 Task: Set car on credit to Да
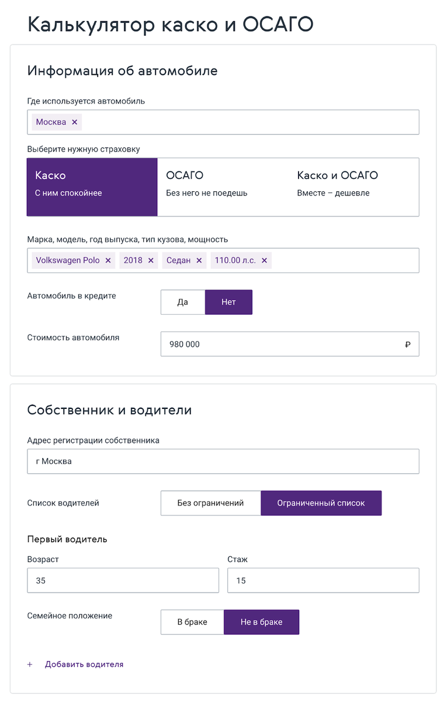183,302
